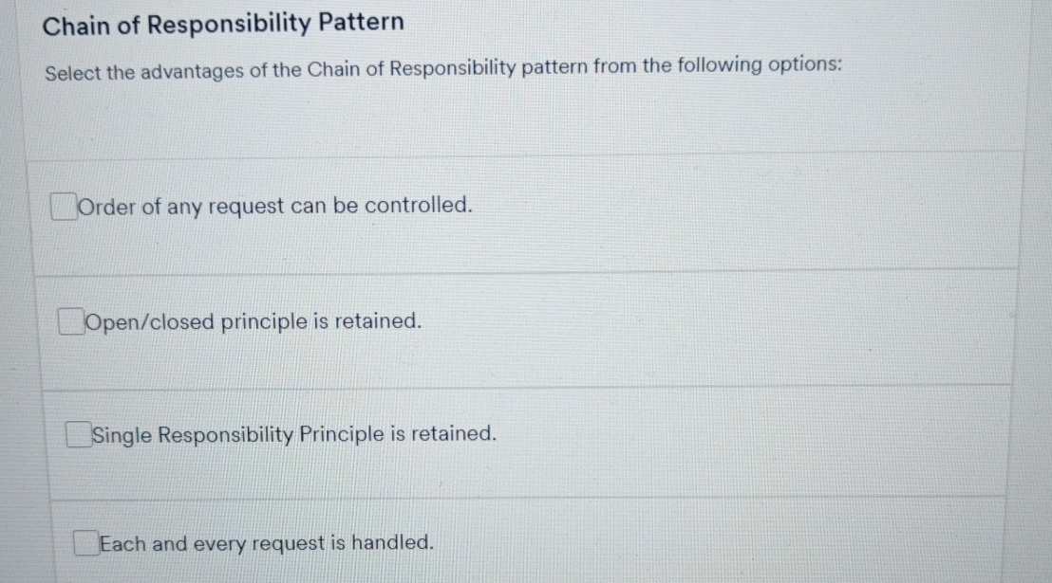
Task: Click the text 'Single Responsibility Principle is retained'
Action: tap(292, 434)
